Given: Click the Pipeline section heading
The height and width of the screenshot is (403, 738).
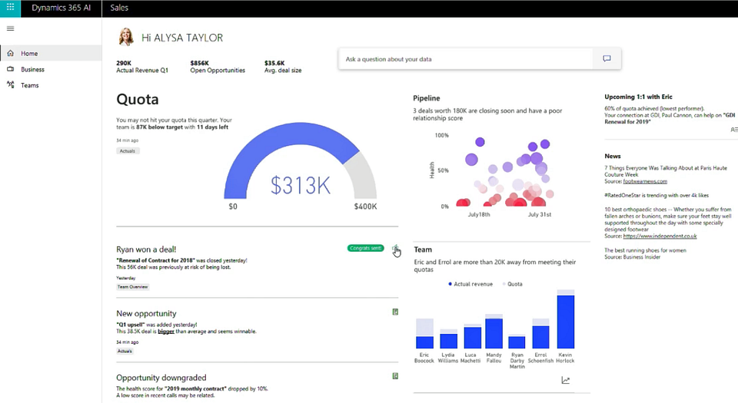Looking at the screenshot, I should [x=427, y=98].
